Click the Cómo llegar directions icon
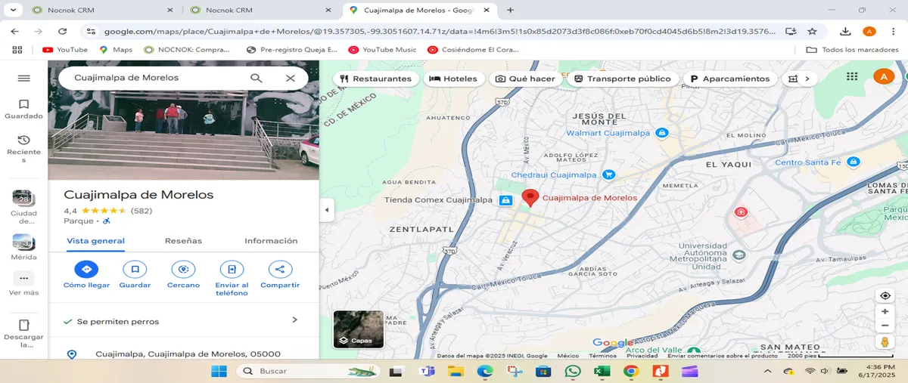908x383 pixels. coord(86,269)
